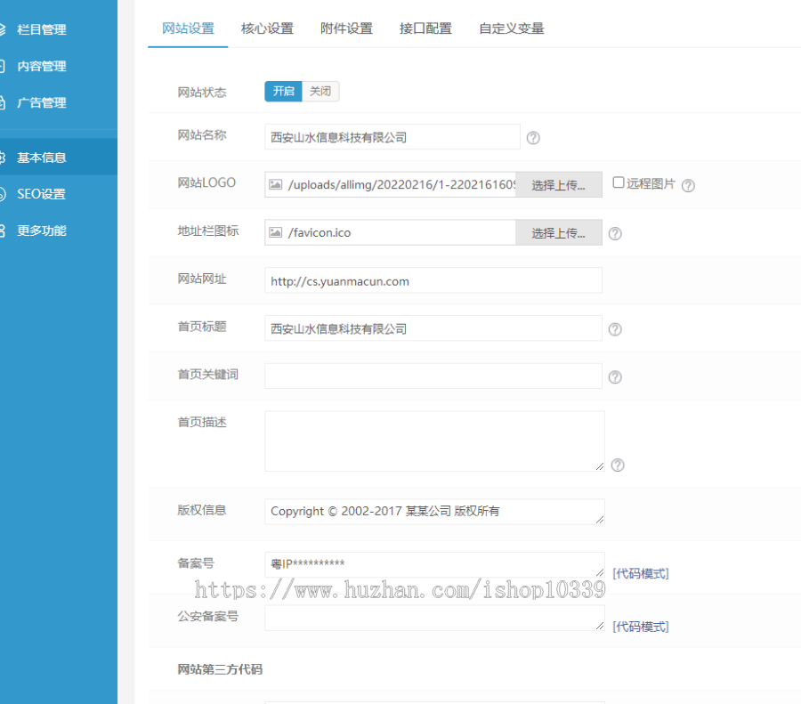This screenshot has height=704, width=801.
Task: Click inside the 首页描述 textarea
Action: (x=434, y=441)
